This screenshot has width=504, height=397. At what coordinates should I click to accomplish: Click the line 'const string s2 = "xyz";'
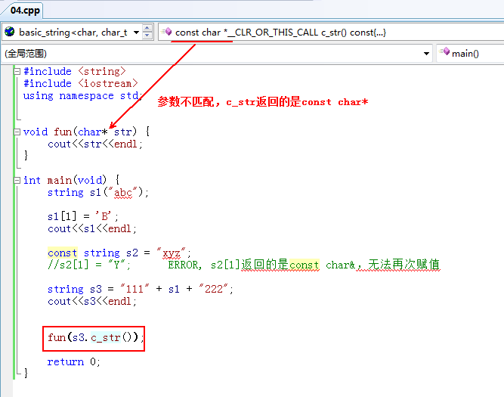(x=119, y=253)
